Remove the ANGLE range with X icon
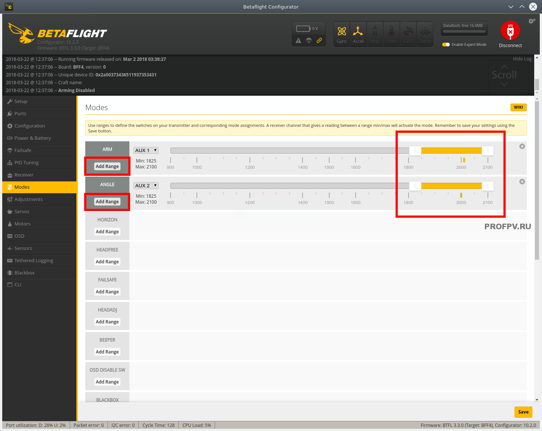 pyautogui.click(x=522, y=181)
